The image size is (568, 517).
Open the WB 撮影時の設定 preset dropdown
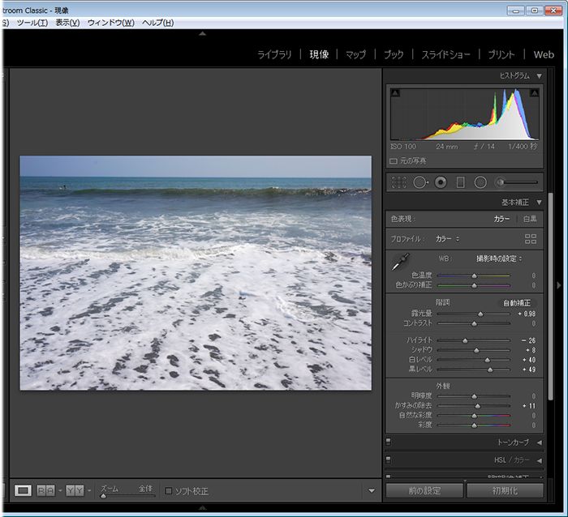[499, 258]
